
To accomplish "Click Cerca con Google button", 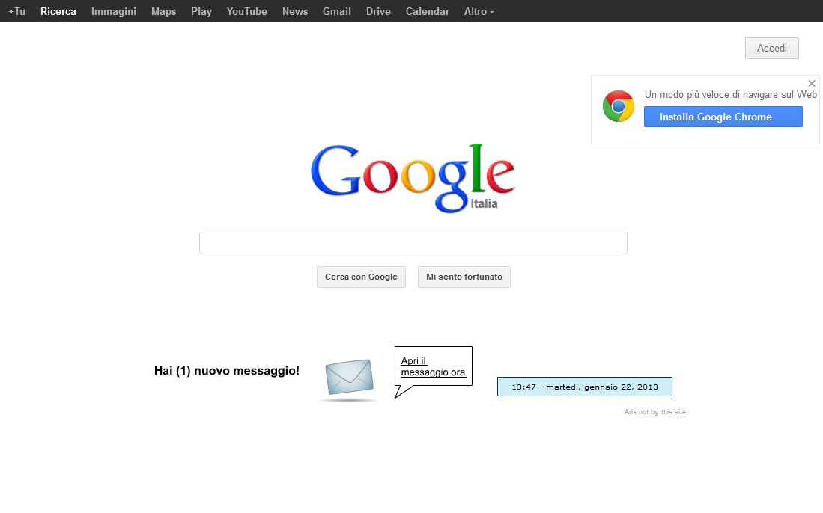I will click(361, 277).
